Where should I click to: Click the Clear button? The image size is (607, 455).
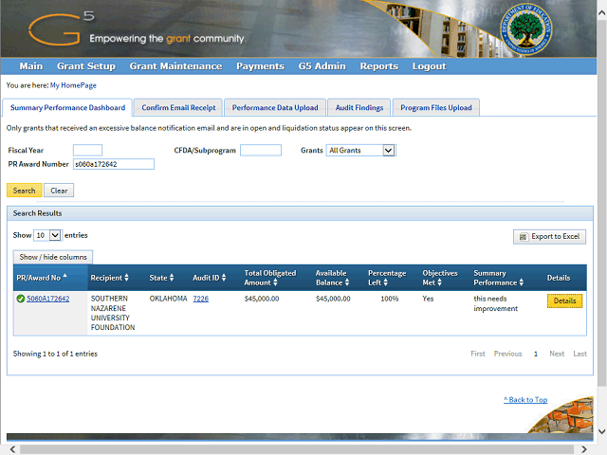(59, 191)
